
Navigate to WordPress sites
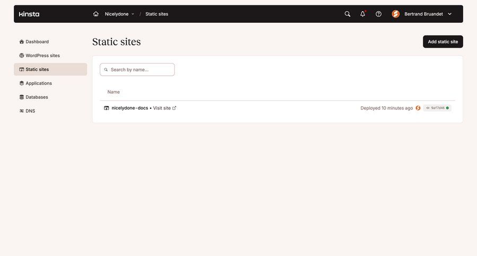coord(42,56)
